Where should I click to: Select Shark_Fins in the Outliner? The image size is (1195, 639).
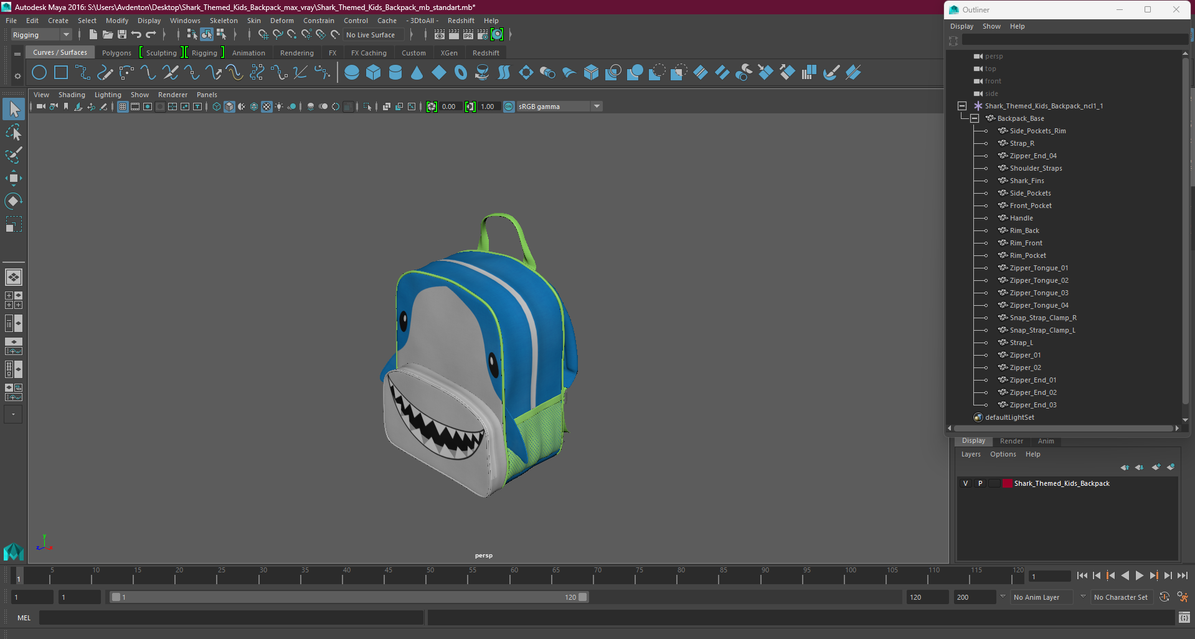(1026, 181)
